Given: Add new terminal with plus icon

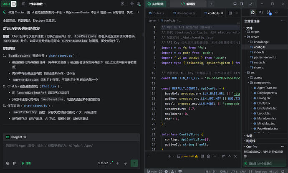Looking at the screenshot, I should point(169,156).
